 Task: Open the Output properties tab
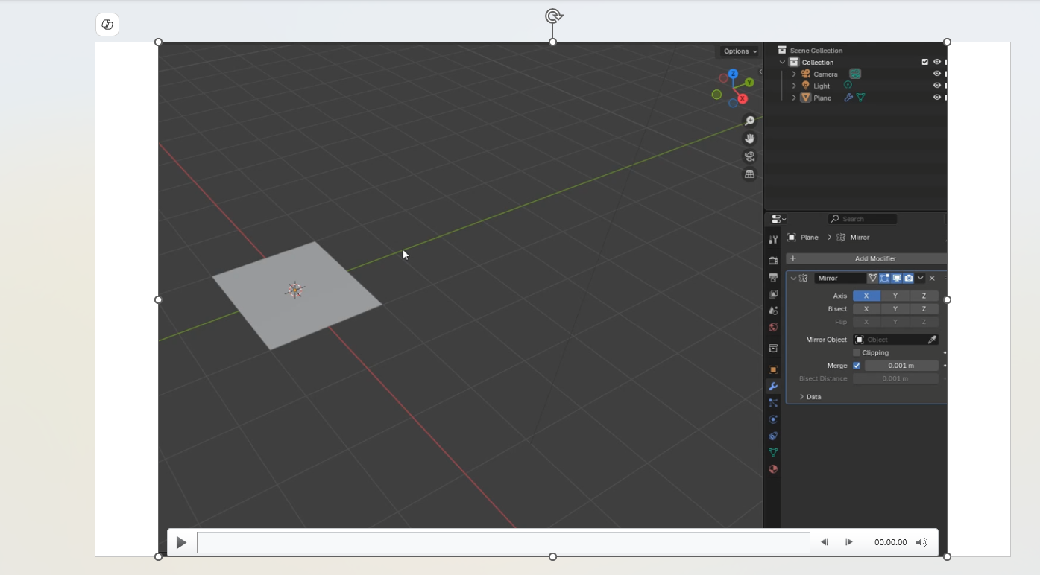[773, 277]
